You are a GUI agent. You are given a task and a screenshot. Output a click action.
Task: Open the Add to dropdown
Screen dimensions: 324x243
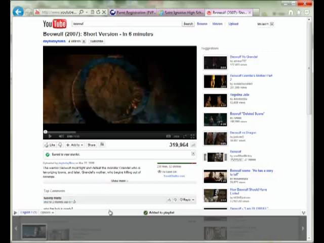pyautogui.click(x=75, y=145)
